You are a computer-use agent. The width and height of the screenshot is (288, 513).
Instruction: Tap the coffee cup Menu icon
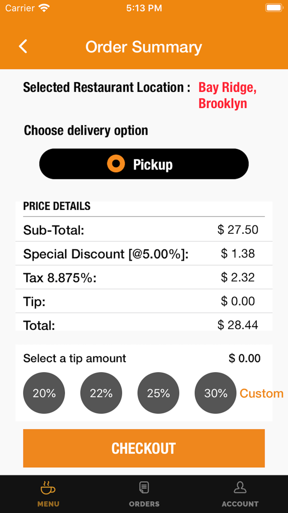pyautogui.click(x=48, y=488)
